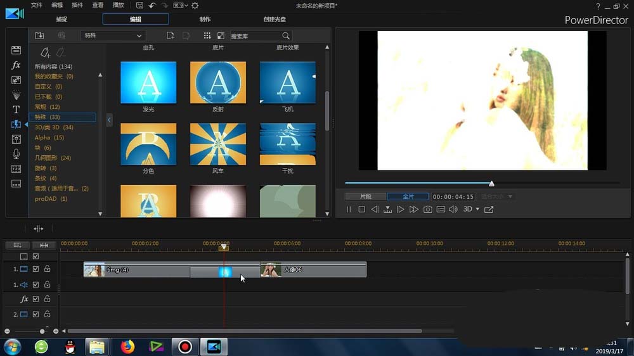The image size is (634, 356).
Task: Click the search magnifier icon in library
Action: coord(286,36)
